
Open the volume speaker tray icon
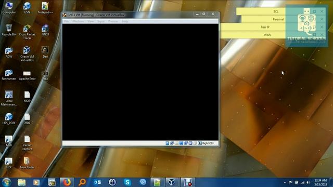pos(309,182)
